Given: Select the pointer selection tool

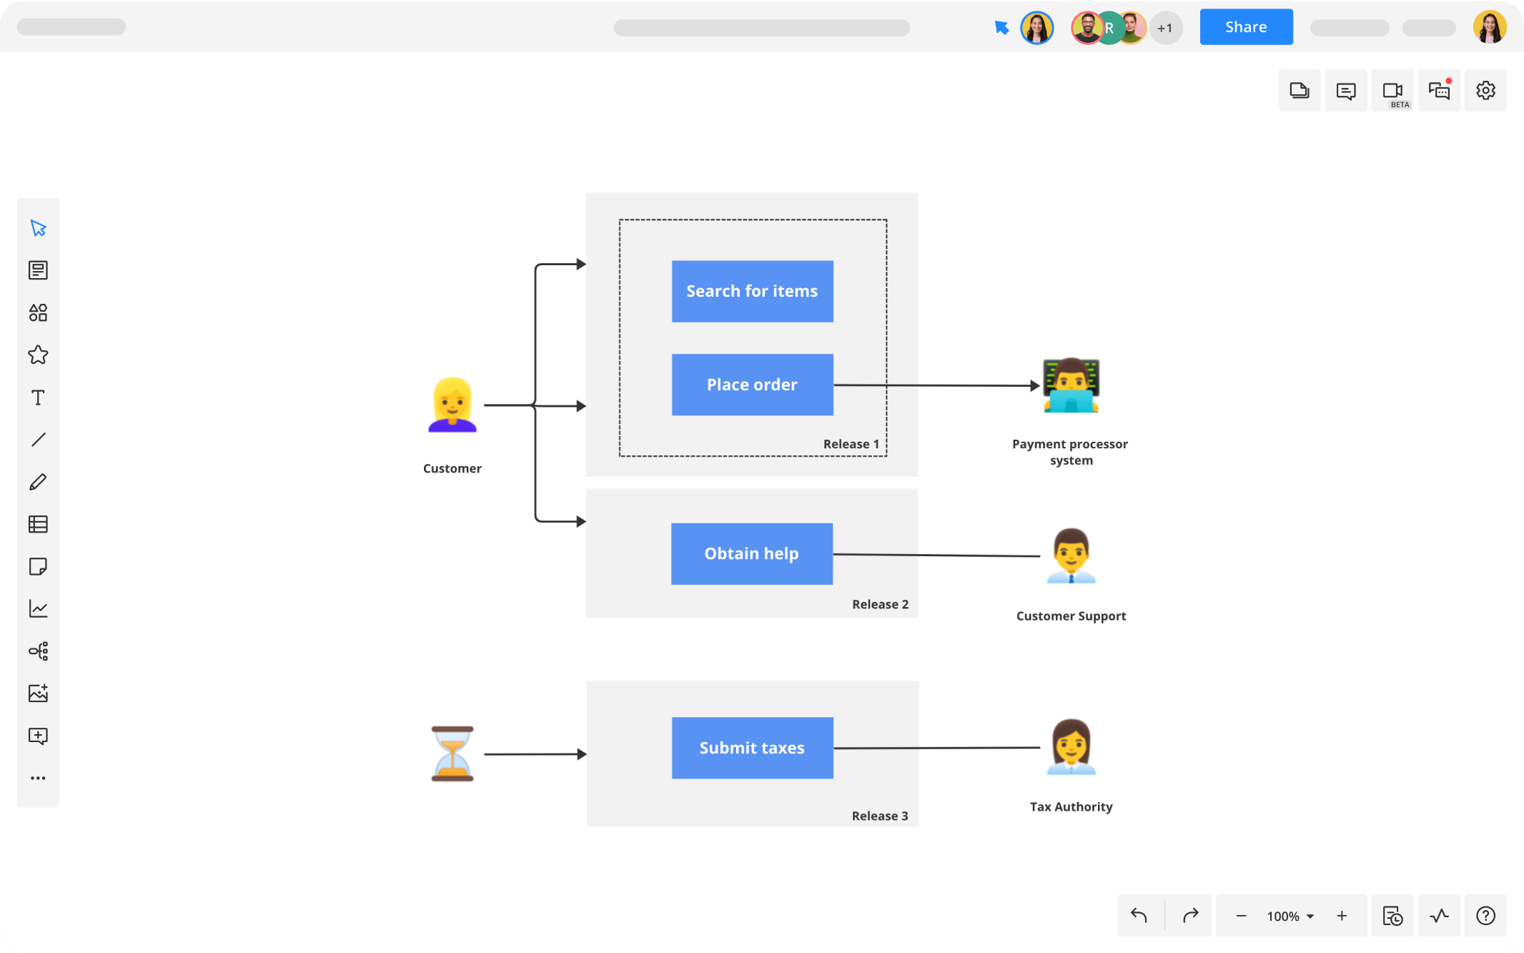Looking at the screenshot, I should [38, 228].
